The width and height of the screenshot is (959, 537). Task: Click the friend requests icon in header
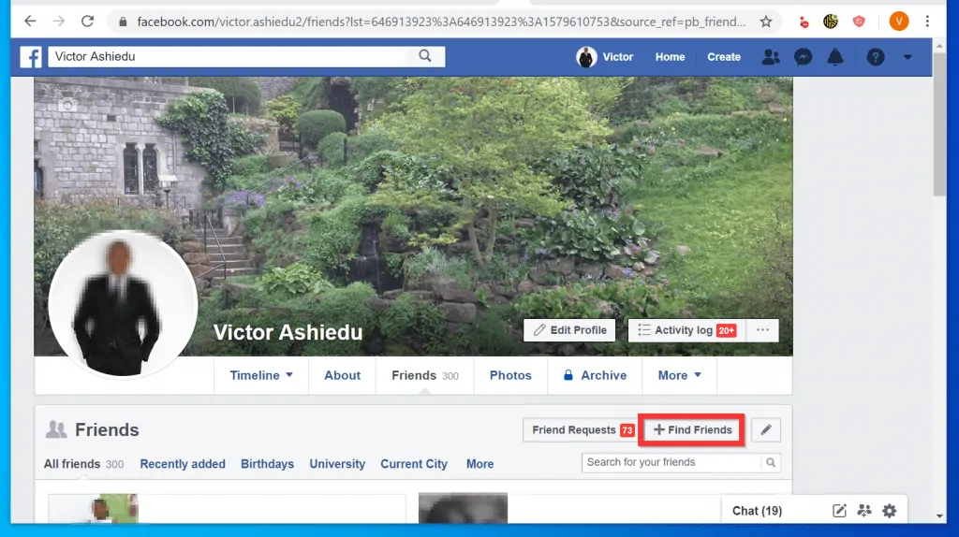(771, 57)
